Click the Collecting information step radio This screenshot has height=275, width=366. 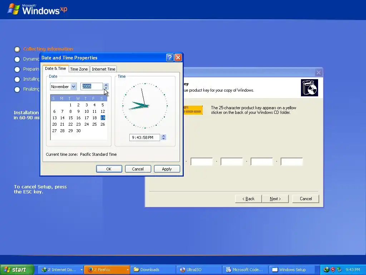tap(17, 49)
